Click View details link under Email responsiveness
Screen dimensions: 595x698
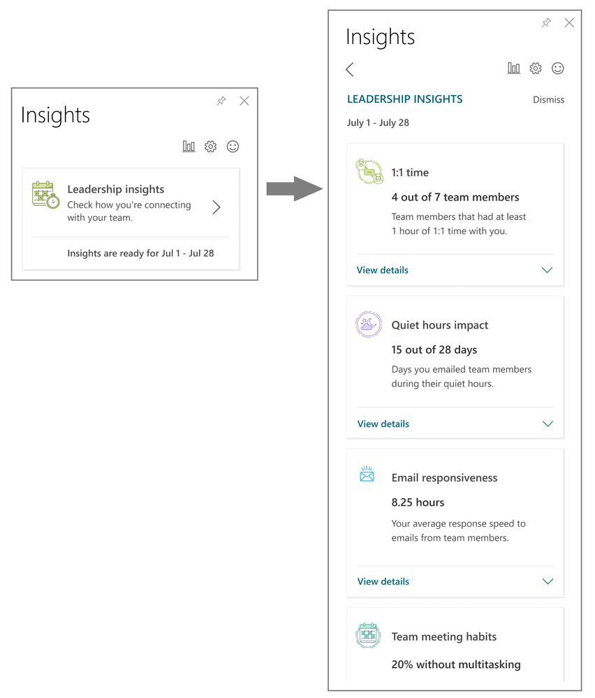383,581
